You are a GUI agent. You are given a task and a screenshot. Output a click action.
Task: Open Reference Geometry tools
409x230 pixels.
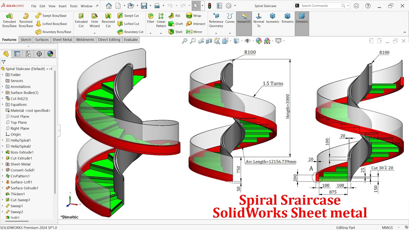click(x=216, y=20)
